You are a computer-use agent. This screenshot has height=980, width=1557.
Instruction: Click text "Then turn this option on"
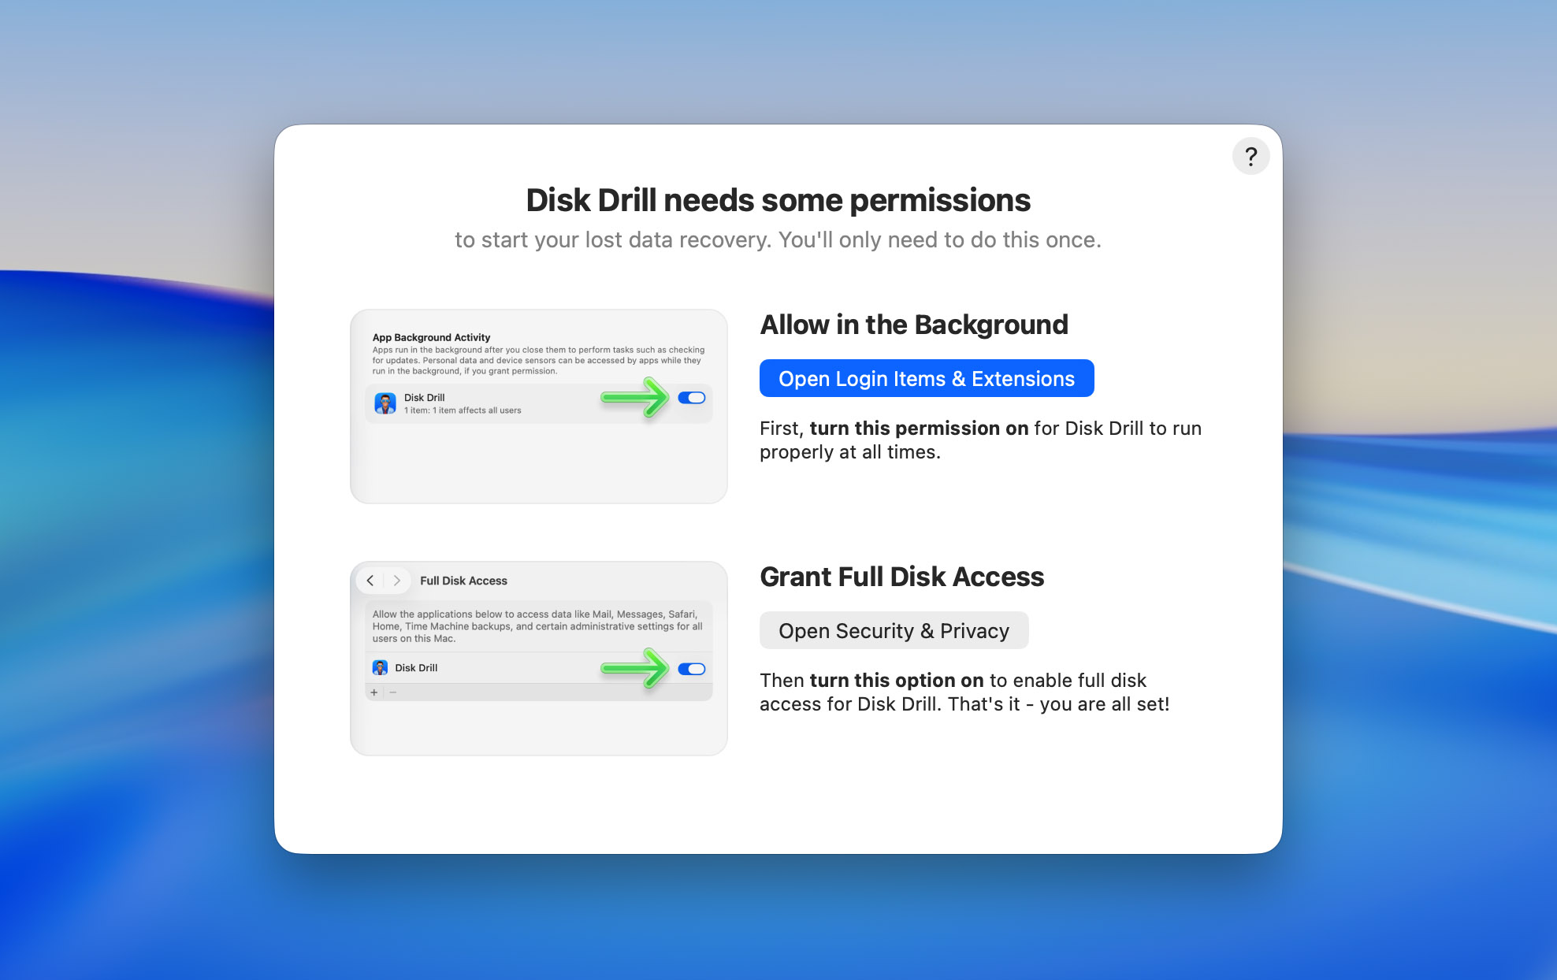pyautogui.click(x=871, y=681)
